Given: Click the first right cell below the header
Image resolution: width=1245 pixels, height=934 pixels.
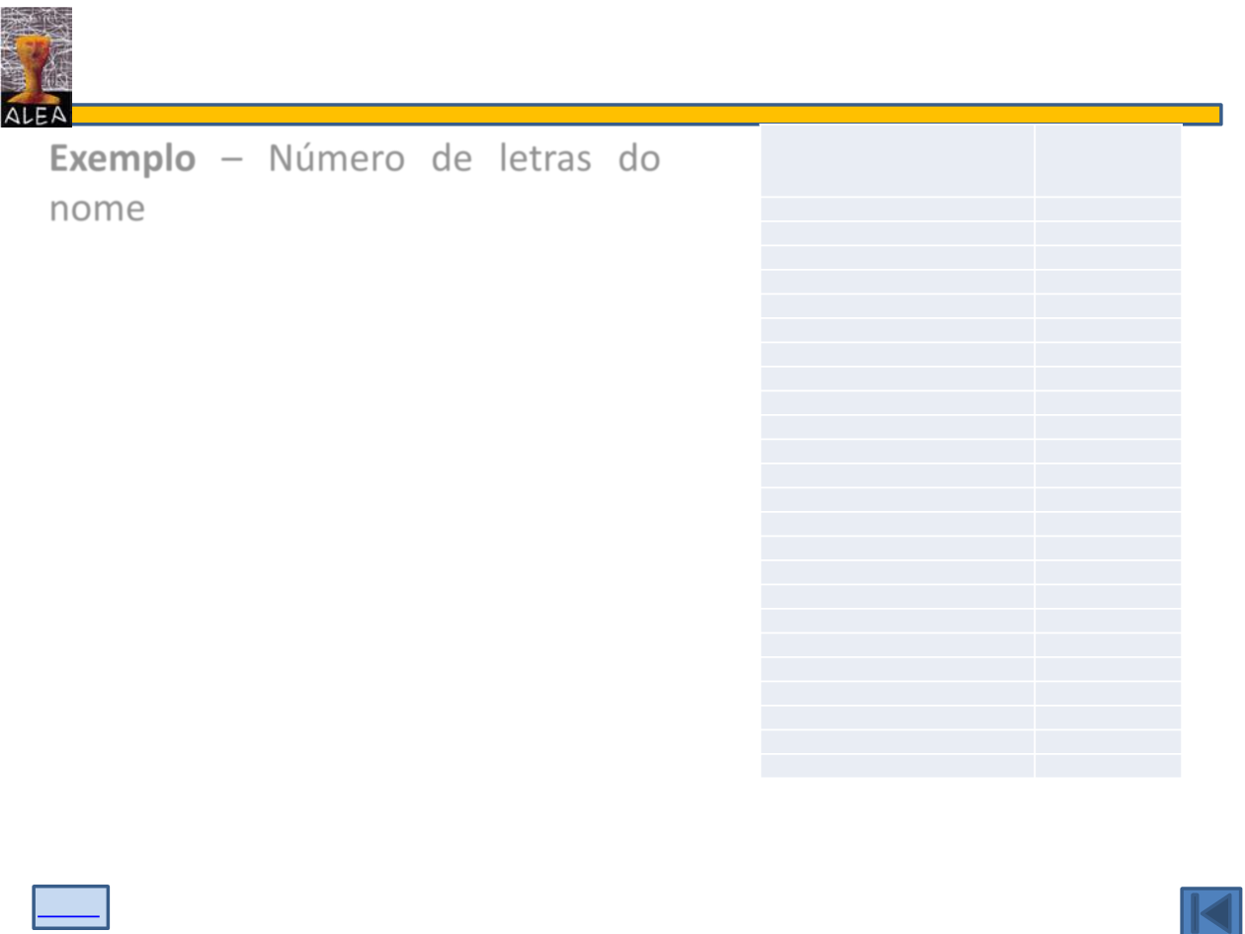Looking at the screenshot, I should [1108, 209].
